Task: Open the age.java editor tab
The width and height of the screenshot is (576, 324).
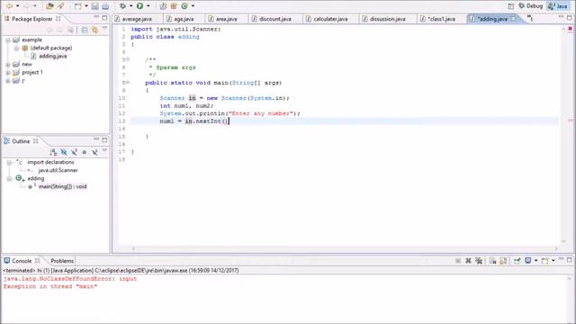Action: click(184, 19)
